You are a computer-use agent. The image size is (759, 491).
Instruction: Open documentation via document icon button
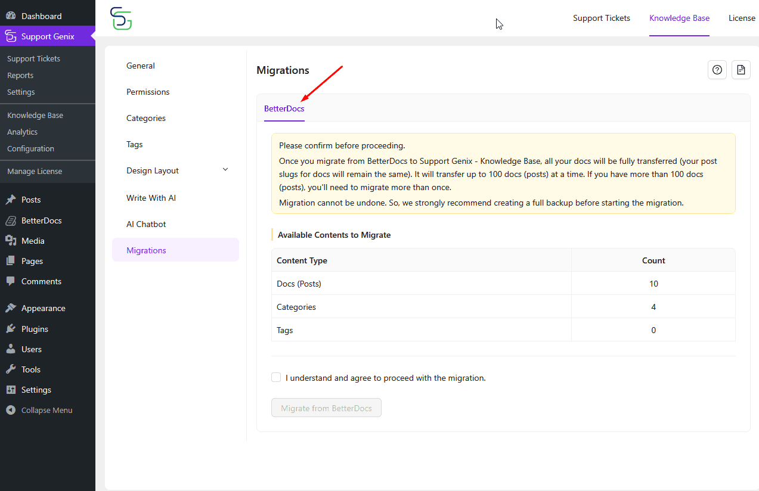click(x=741, y=70)
